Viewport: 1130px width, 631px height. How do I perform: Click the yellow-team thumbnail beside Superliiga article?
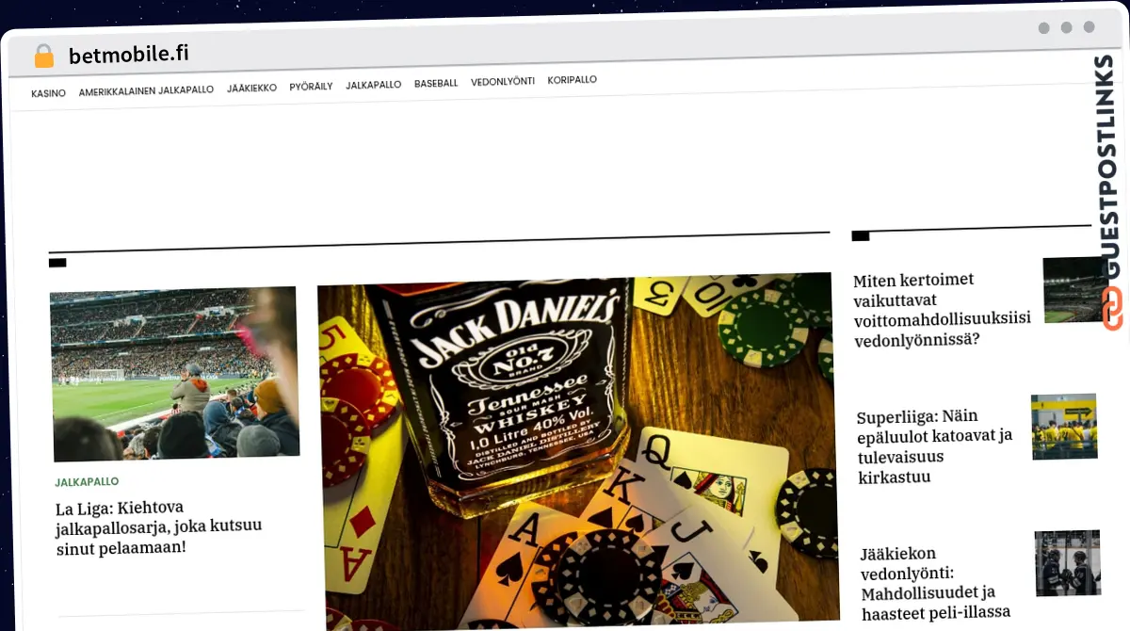pos(1064,427)
